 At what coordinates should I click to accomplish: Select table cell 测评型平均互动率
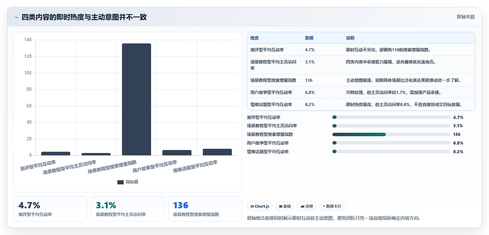coord(267,50)
